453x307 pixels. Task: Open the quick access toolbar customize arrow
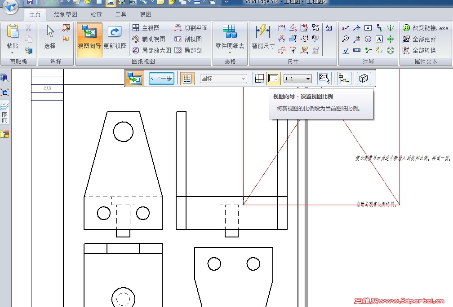[x=227, y=2]
